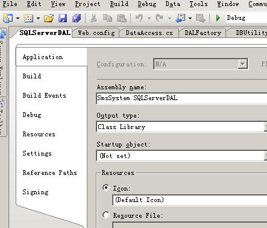
Task: Open the Edit menu
Action: click(x=34, y=4)
